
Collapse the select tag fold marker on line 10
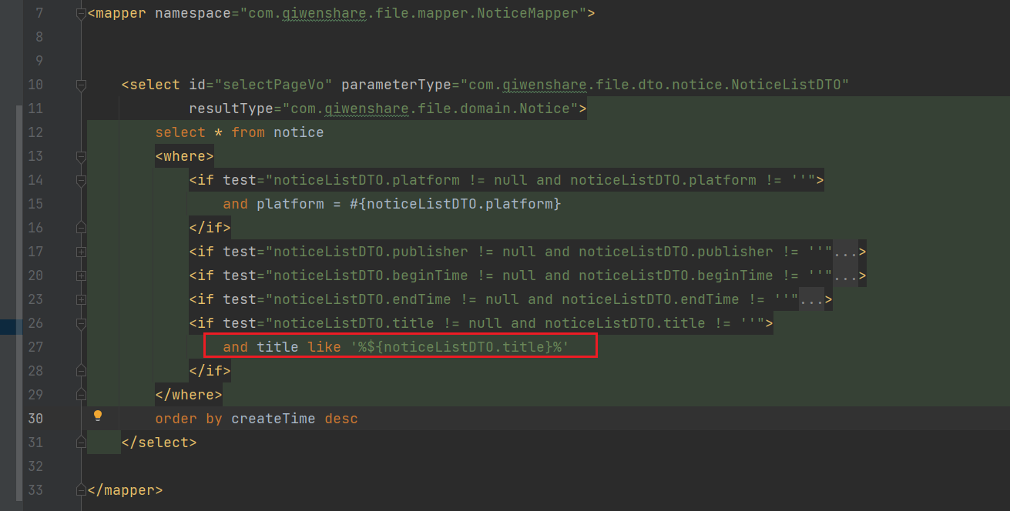(81, 85)
